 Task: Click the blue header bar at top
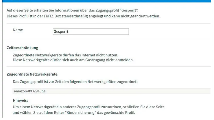tap(107, 1)
